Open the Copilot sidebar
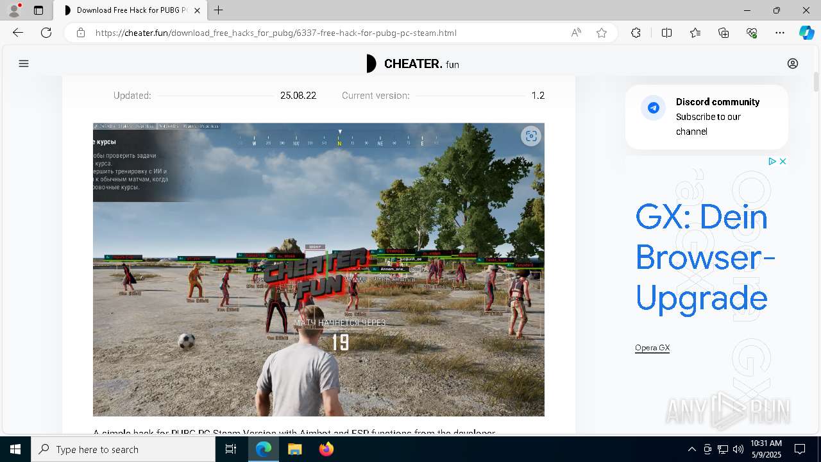The image size is (821, 462). pyautogui.click(x=806, y=33)
